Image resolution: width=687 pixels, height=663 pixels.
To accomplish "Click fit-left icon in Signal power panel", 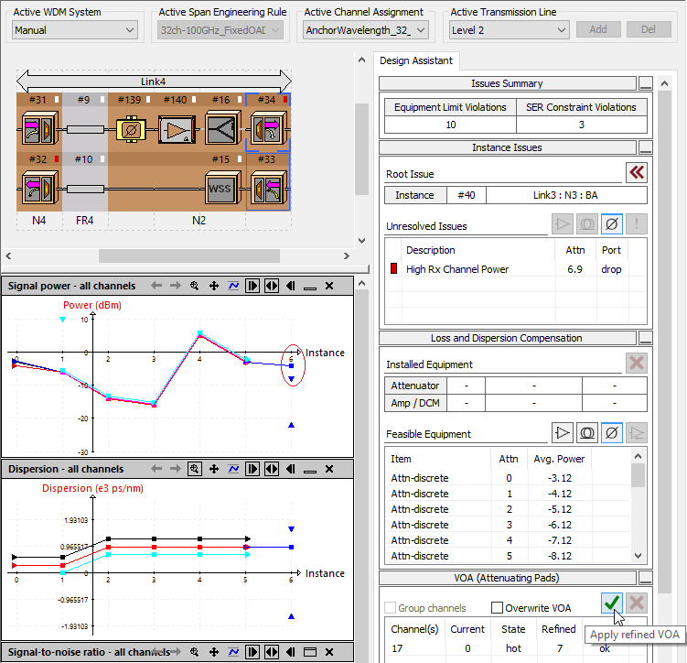I will pos(291,286).
